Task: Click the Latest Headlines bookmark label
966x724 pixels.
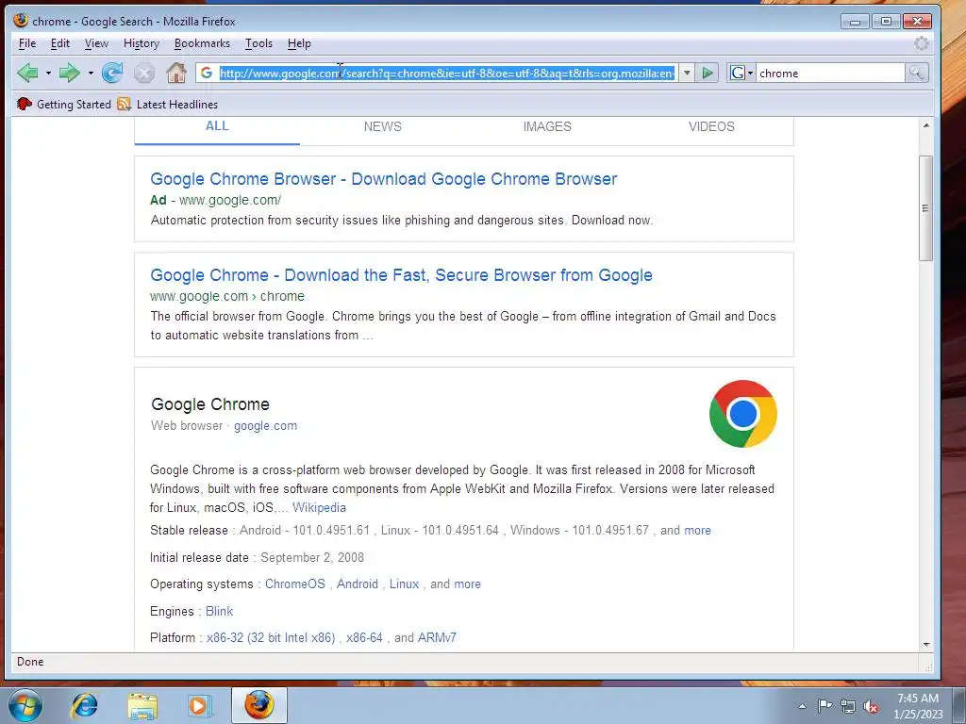Action: click(x=176, y=104)
